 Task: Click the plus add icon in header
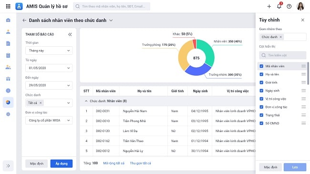tap(269, 6)
